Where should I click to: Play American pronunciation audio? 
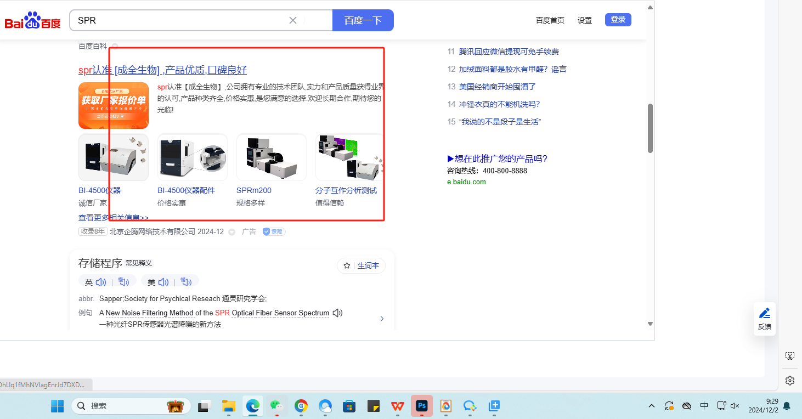[163, 282]
